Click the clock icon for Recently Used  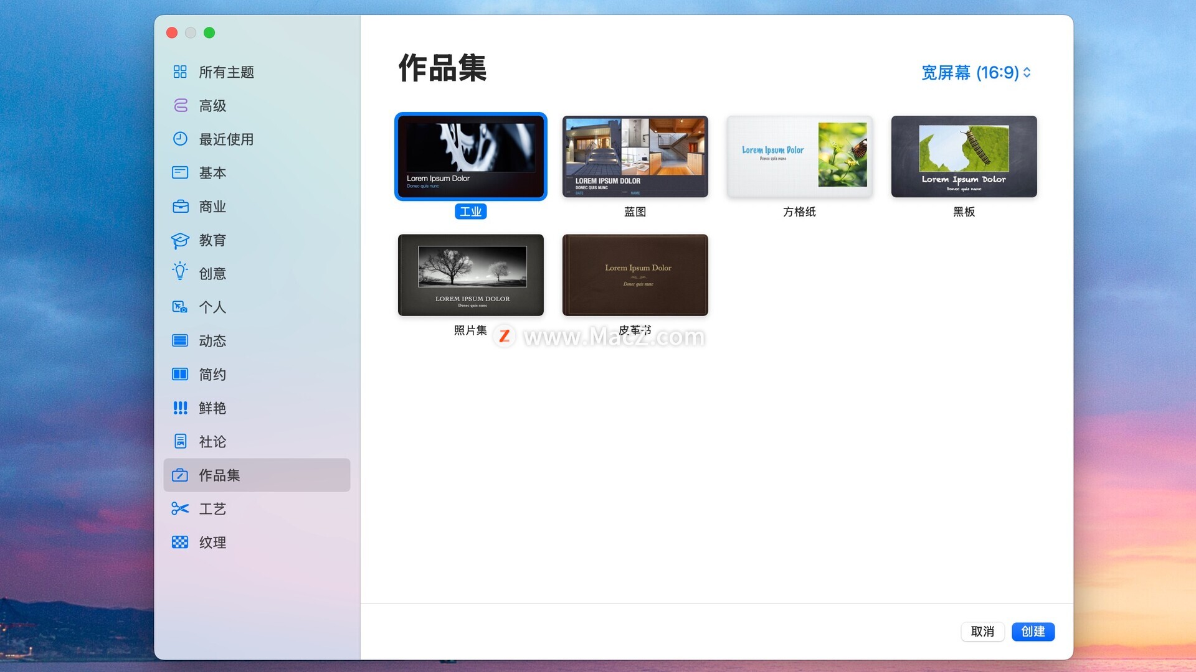tap(180, 139)
